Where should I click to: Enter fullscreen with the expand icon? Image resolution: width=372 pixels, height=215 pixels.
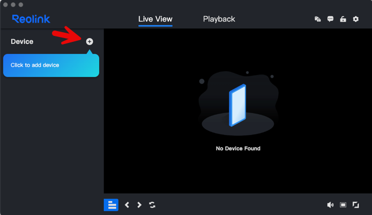click(356, 205)
